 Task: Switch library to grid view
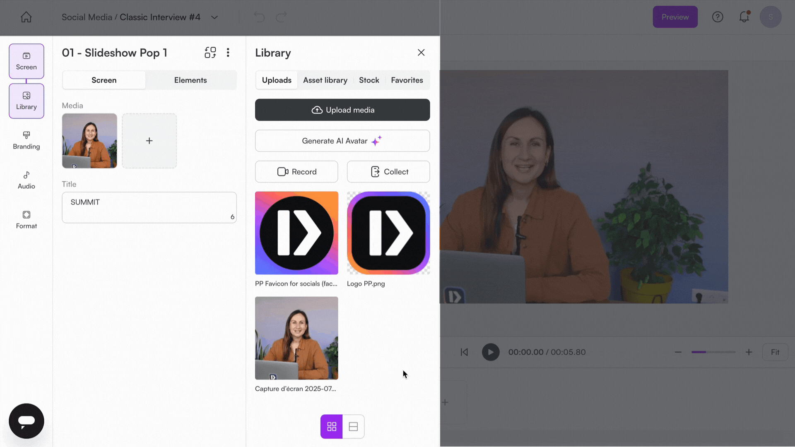pos(332,426)
